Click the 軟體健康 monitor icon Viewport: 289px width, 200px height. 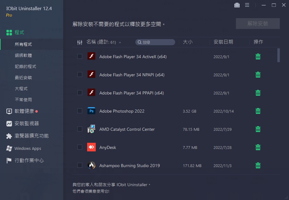coord(9,111)
